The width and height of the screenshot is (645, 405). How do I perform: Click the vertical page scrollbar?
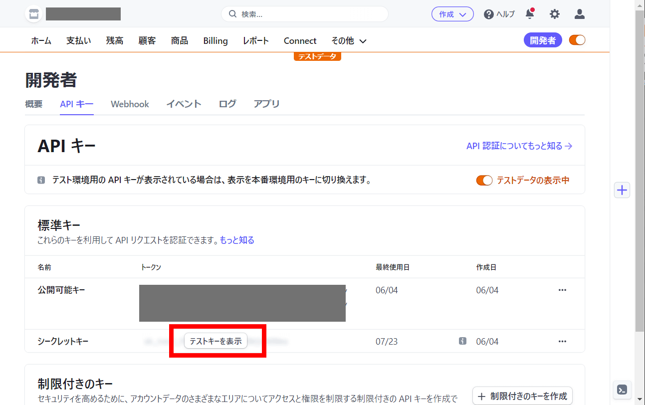640,170
